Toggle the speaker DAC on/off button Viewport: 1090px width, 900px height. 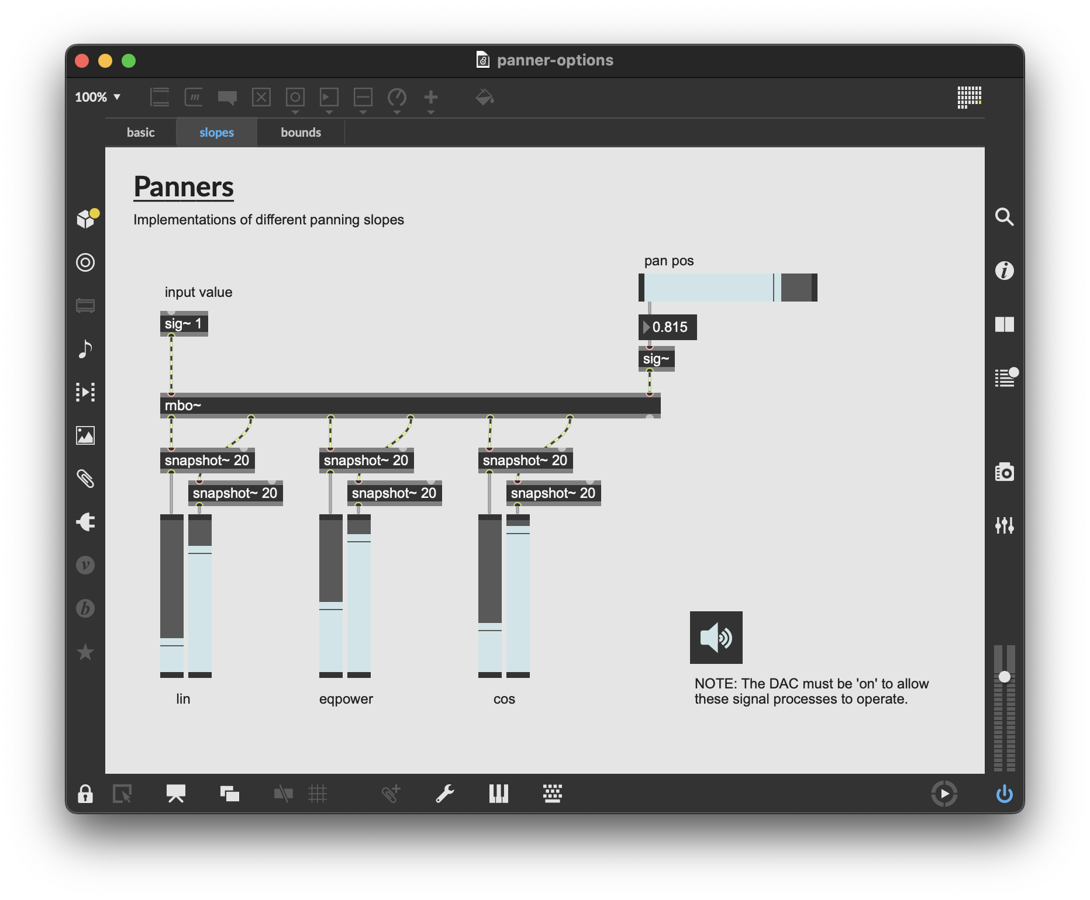(716, 638)
